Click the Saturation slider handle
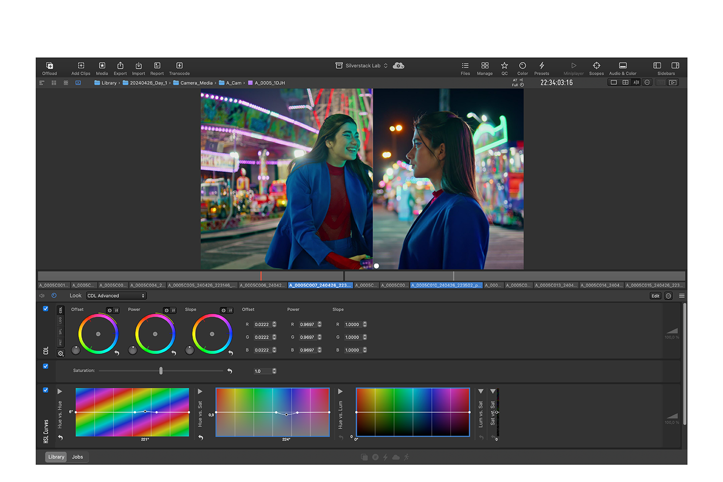Image resolution: width=723 pixels, height=482 pixels. point(161,371)
